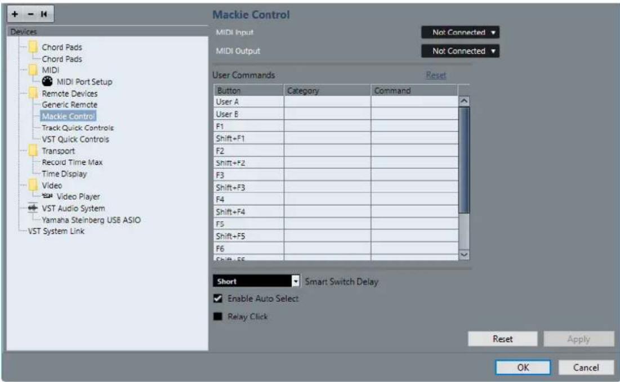
Task: Click the F5 button row
Action: pyautogui.click(x=336, y=224)
